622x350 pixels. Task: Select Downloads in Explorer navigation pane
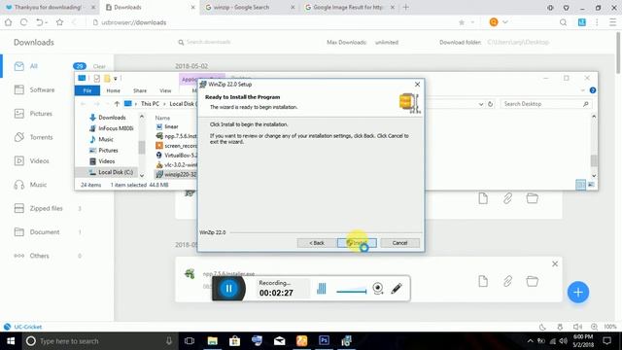coord(112,118)
